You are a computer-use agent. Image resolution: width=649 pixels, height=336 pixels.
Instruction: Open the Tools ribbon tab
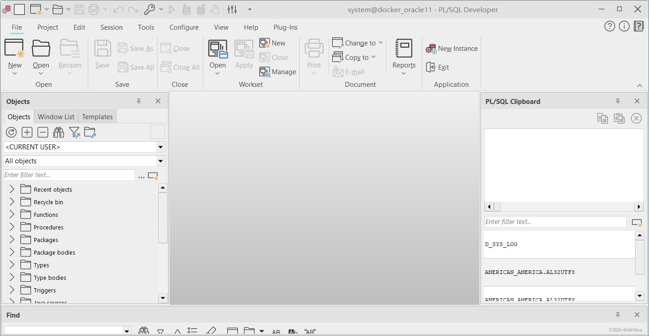[146, 27]
